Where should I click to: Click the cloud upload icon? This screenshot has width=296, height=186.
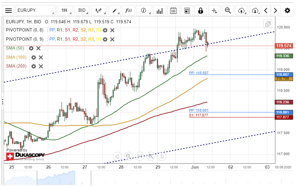242,10
